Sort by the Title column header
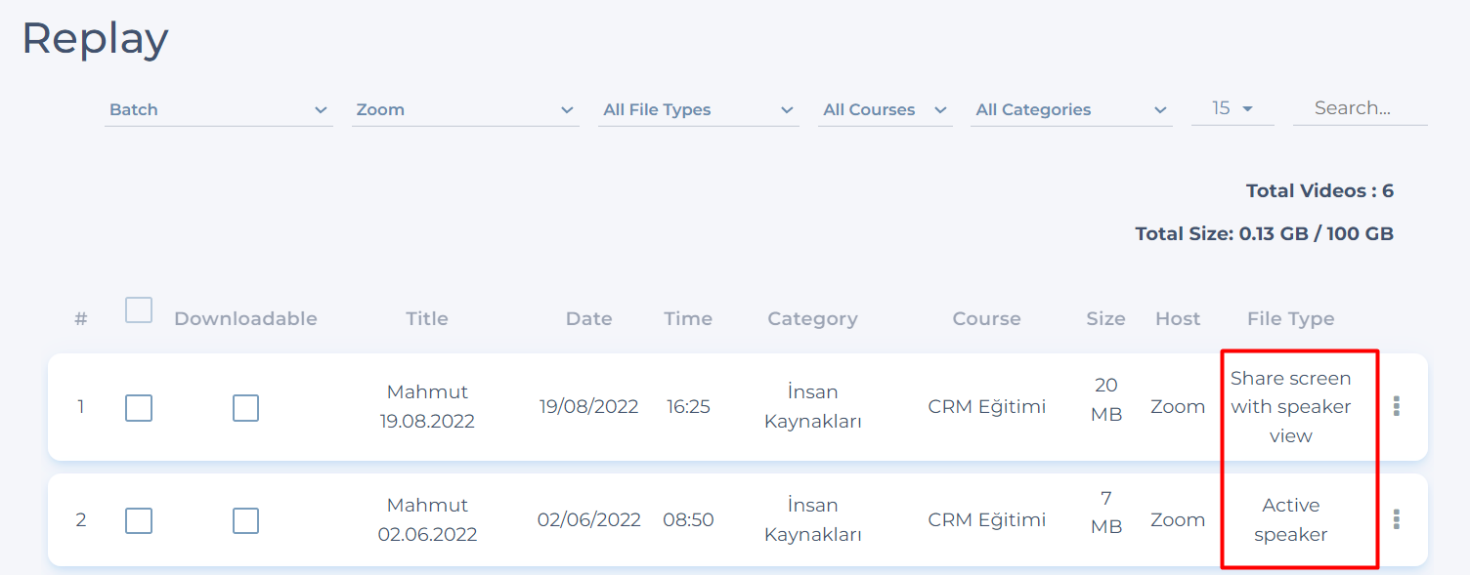 [427, 318]
